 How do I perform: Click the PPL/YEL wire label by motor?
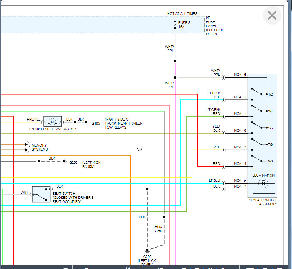pos(34,119)
